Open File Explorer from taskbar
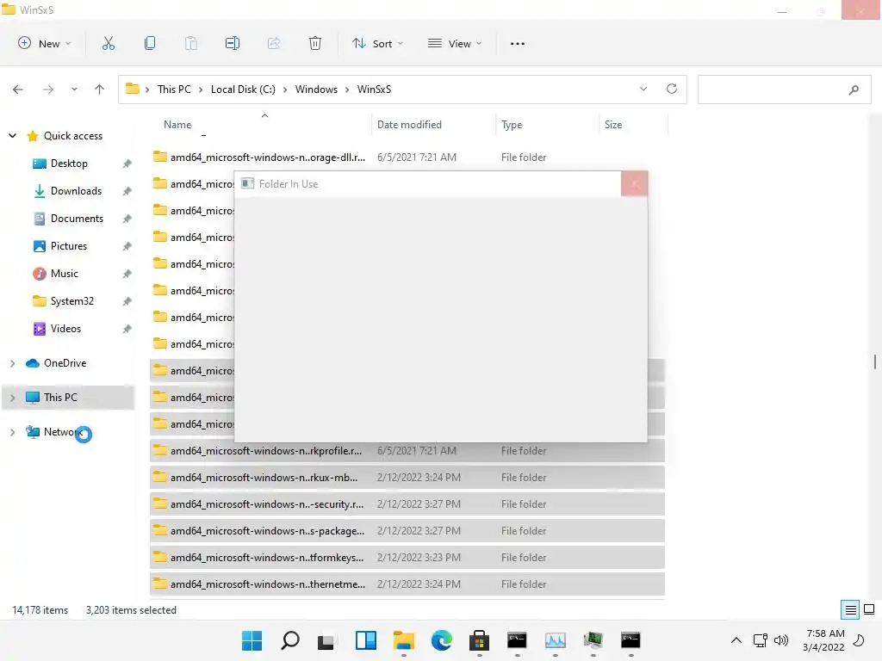 pyautogui.click(x=403, y=640)
